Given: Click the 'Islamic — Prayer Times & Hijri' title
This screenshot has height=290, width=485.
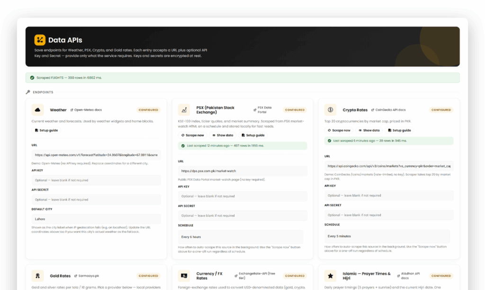Looking at the screenshot, I should tap(367, 276).
